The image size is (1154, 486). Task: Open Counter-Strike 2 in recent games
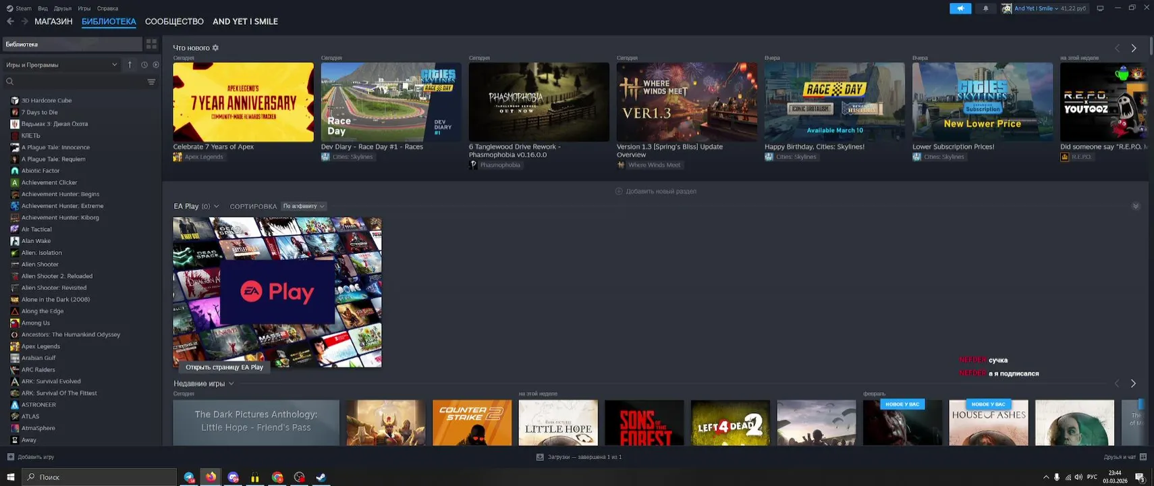[472, 423]
